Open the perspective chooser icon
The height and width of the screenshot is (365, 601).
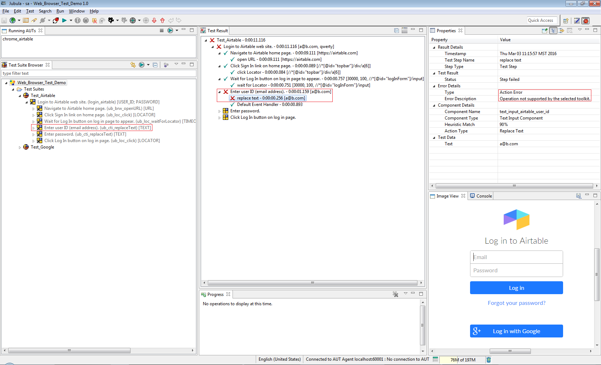566,21
